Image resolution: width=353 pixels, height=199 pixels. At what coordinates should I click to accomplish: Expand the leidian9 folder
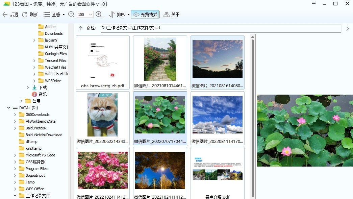34,40
